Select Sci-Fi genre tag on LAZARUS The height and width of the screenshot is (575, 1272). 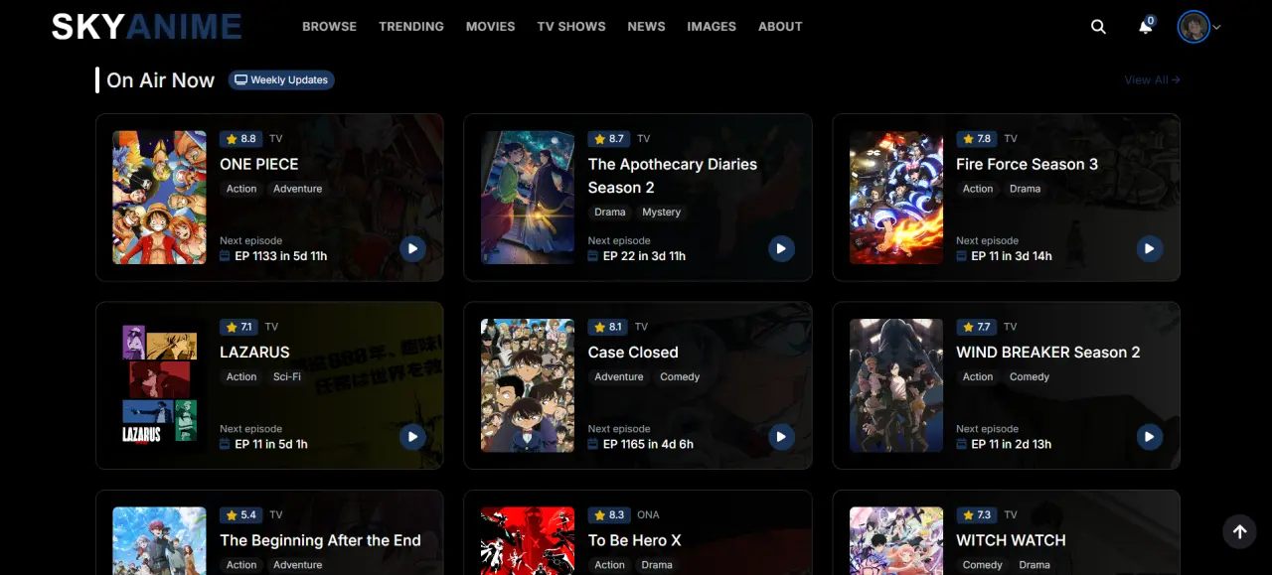pos(287,377)
